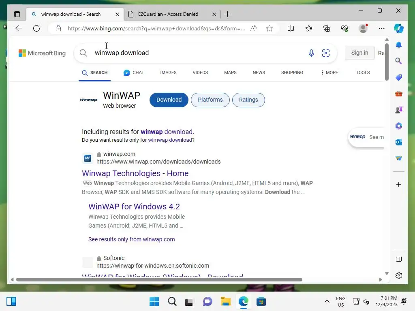Open the Copilot icon in Edge

pyautogui.click(x=399, y=28)
